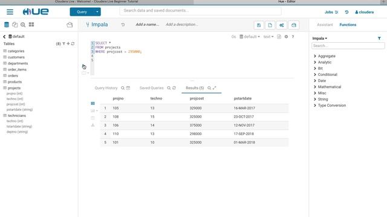Switch to Cloudera Live Beginner Tutorial browser tab
The height and width of the screenshot is (217, 387).
pyautogui.click(x=97, y=2)
